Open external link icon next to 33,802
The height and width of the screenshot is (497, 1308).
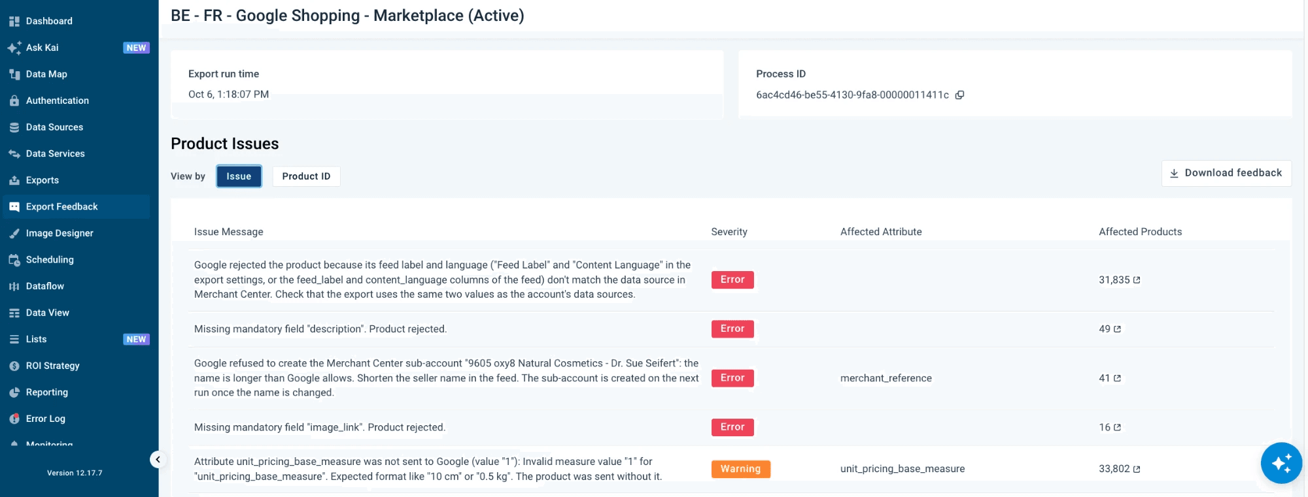coord(1137,470)
